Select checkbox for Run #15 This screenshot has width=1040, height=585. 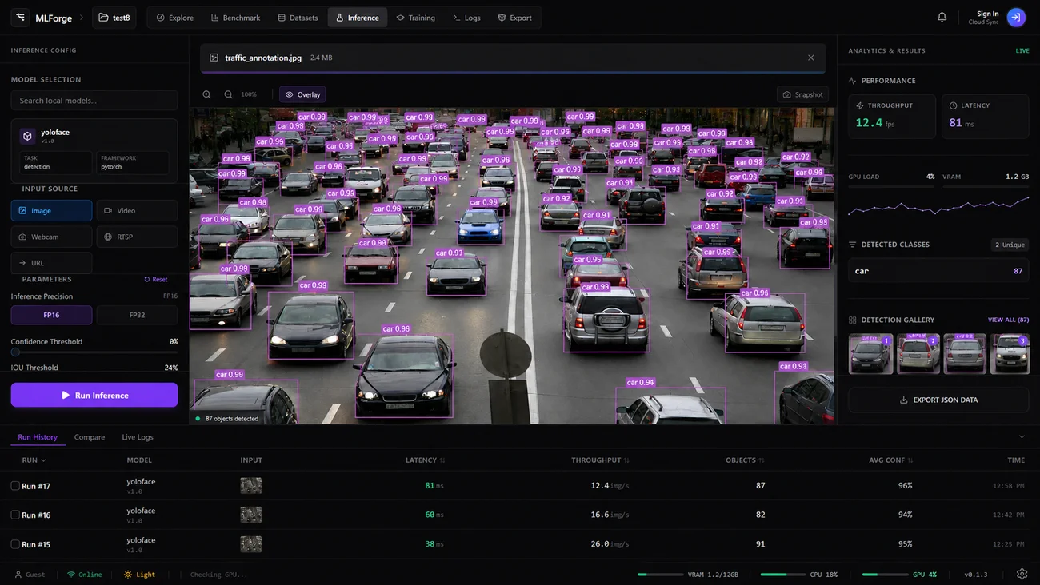15,544
